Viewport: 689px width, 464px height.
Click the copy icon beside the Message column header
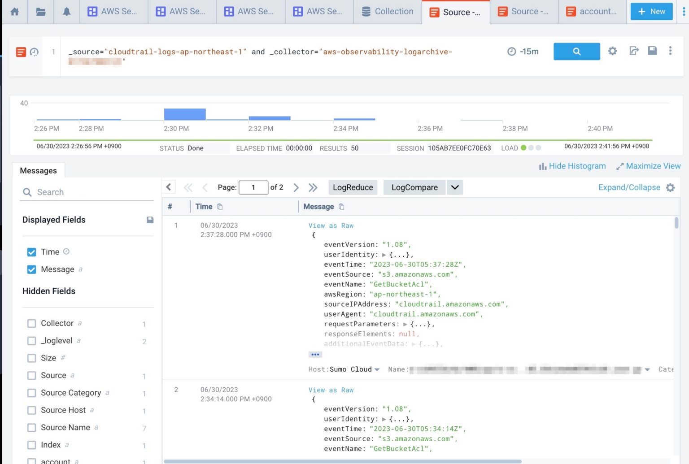pos(341,206)
